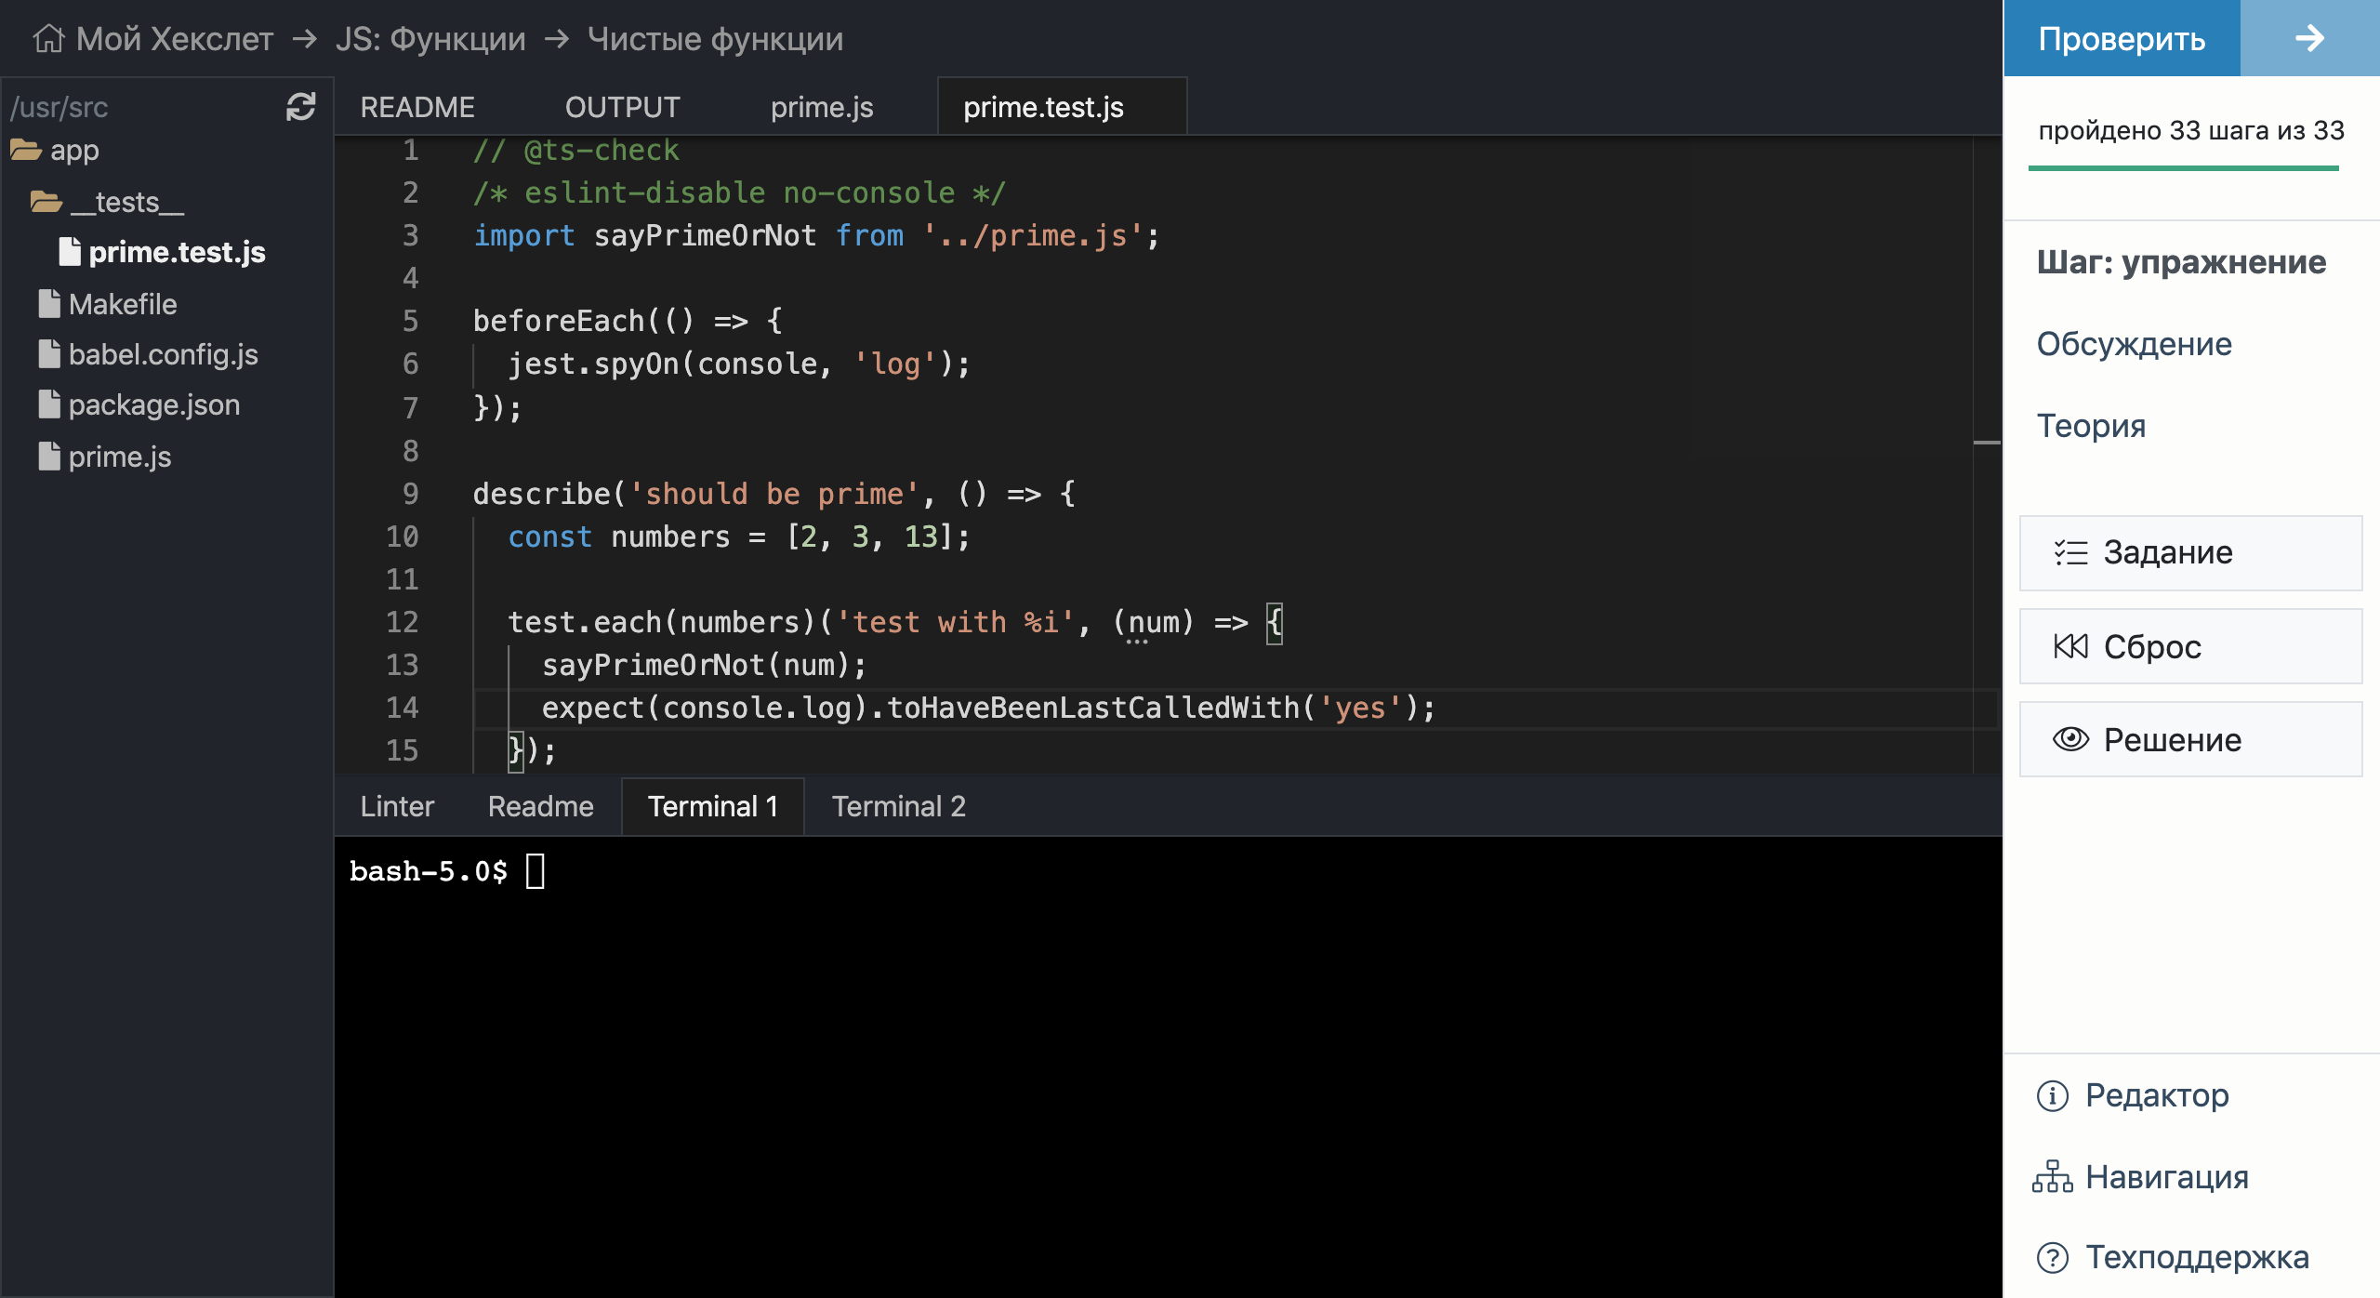The image size is (2380, 1298).
Task: Click the green progress bar under steps counter
Action: pos(2183,169)
